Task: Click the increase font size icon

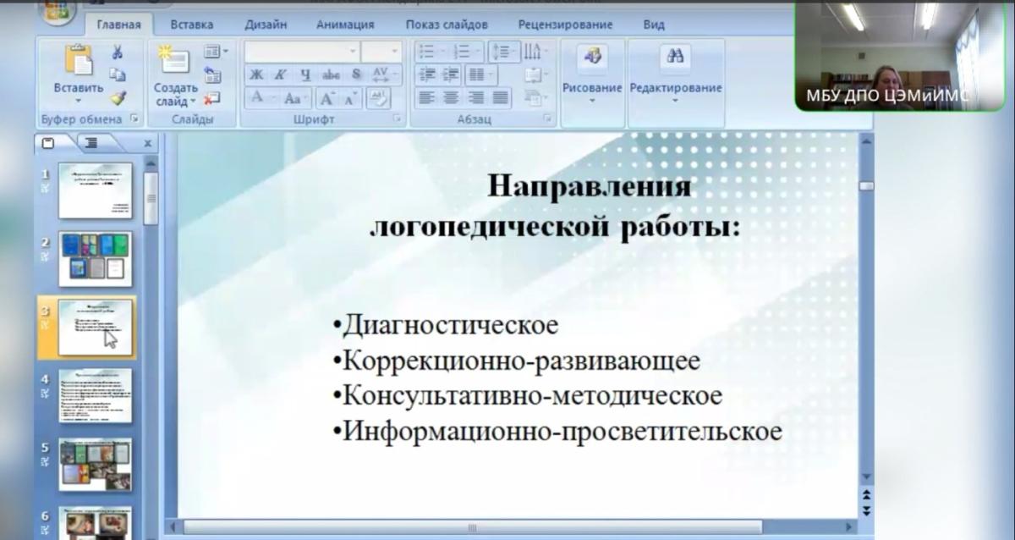Action: tap(328, 98)
